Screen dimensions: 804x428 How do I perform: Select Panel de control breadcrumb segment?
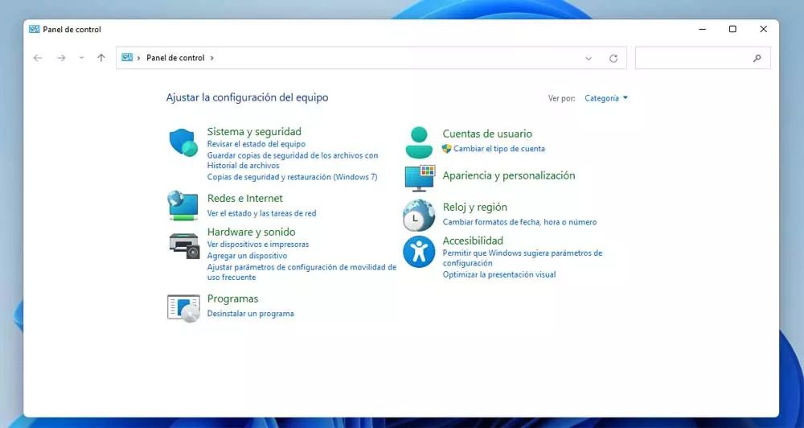pos(175,58)
